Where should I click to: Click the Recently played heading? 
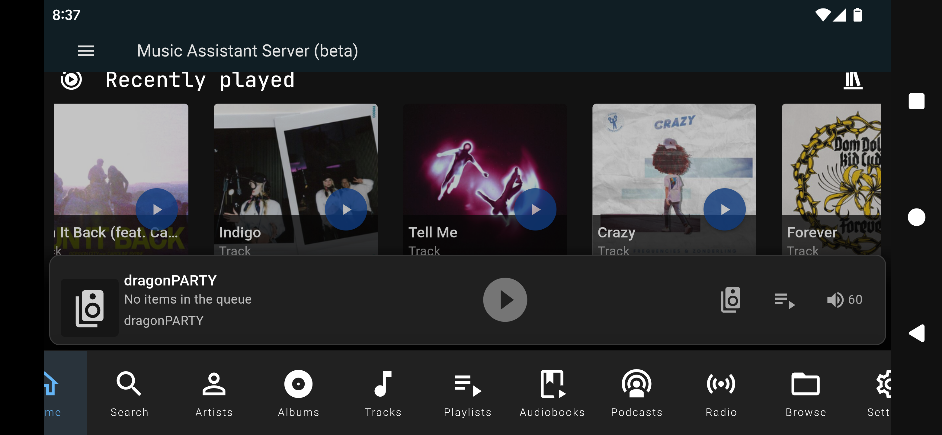point(200,80)
